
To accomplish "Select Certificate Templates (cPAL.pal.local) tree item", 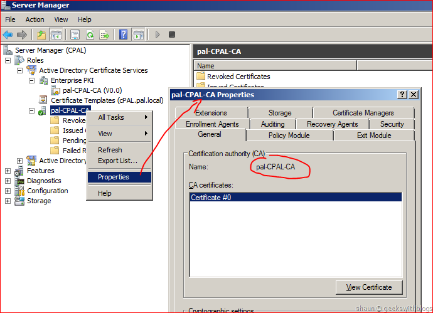I will (107, 100).
